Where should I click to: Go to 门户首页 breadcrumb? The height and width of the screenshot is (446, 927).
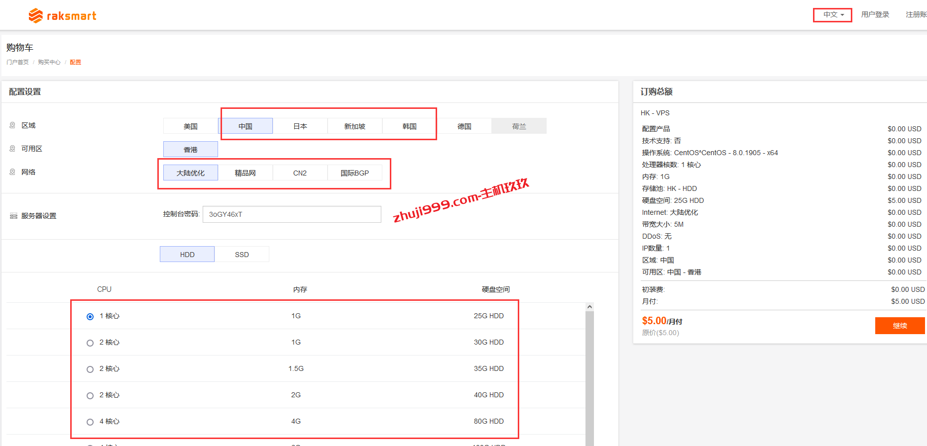pos(17,62)
